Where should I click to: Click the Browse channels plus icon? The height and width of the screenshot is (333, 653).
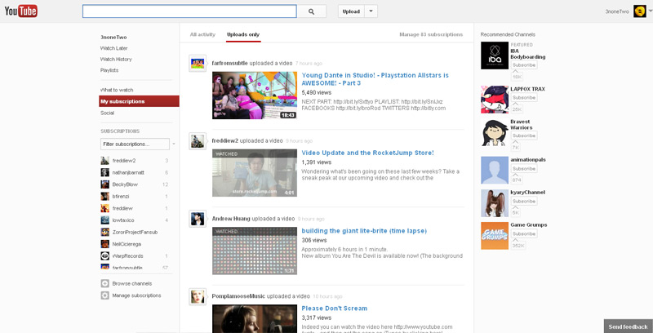pyautogui.click(x=105, y=283)
